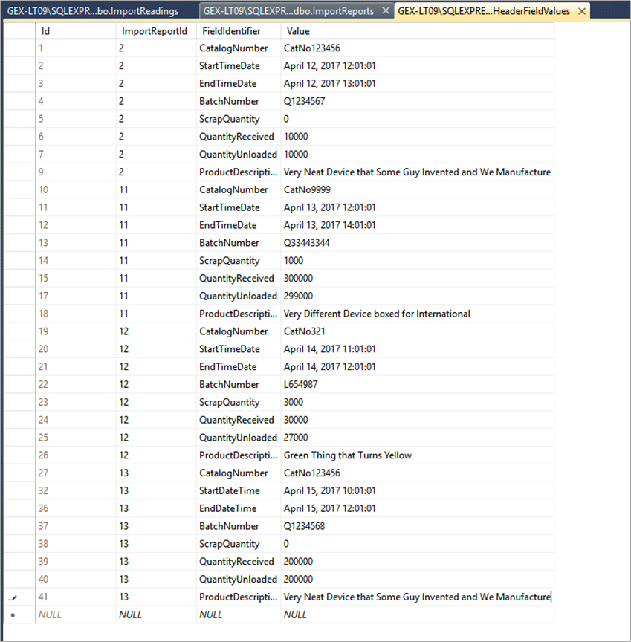The image size is (631, 642).
Task: Click the QuantityReceived cell in row 39
Action: coord(239,562)
